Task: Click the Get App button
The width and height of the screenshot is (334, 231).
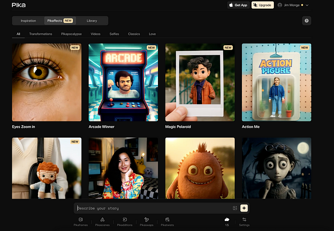Action: coord(239,5)
